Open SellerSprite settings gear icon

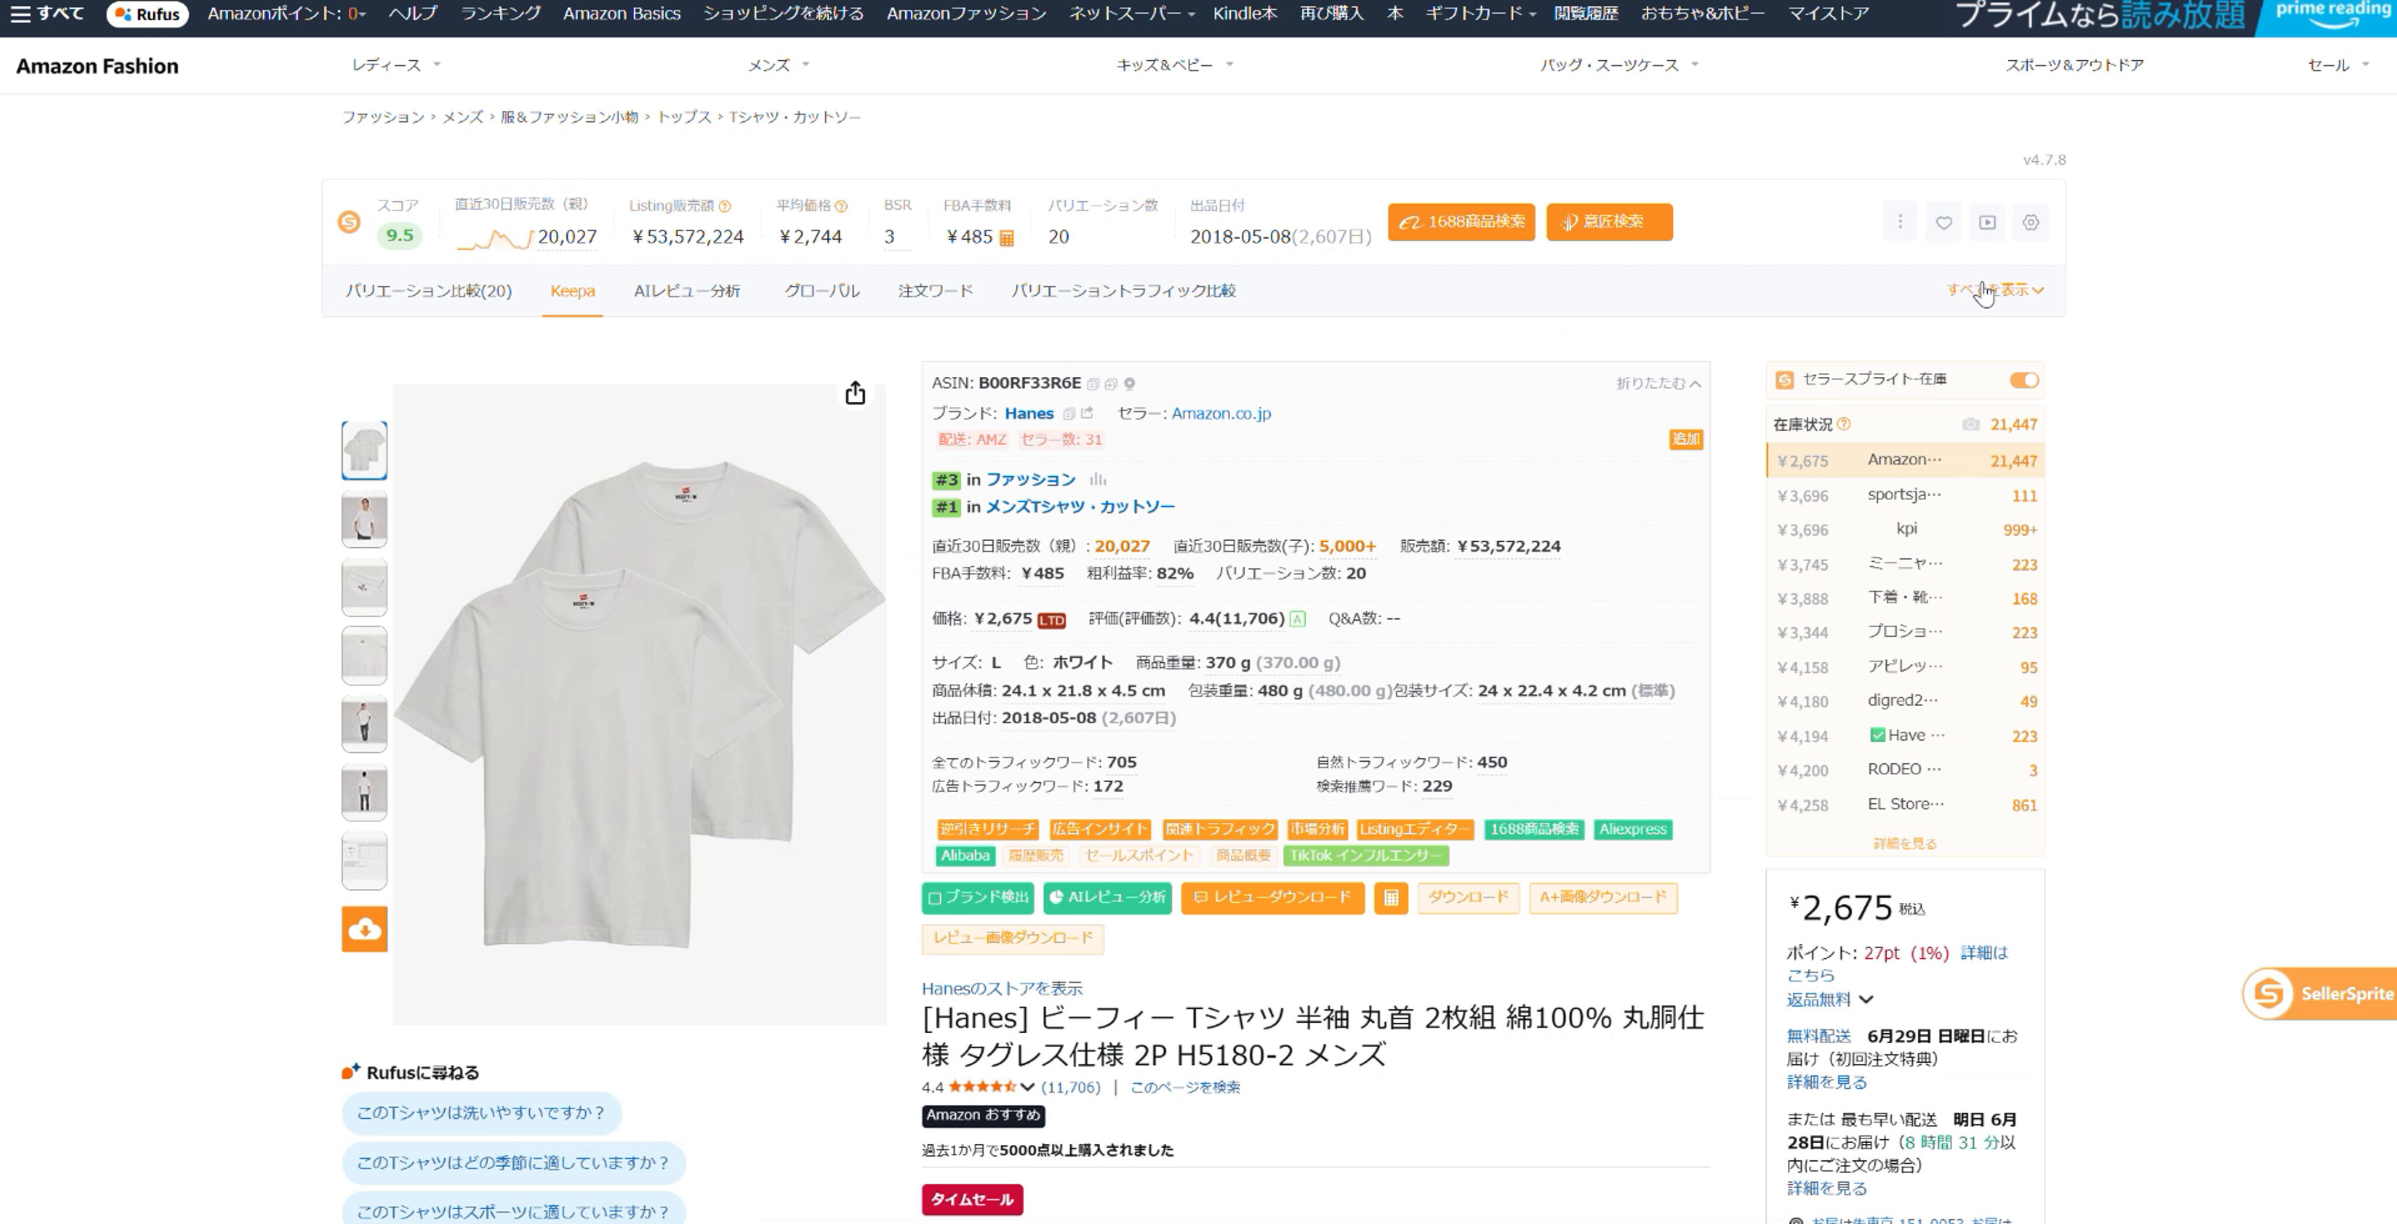(x=2031, y=222)
